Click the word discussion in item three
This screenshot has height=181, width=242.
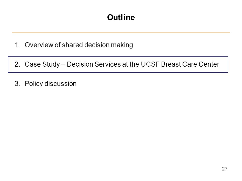coord(60,84)
